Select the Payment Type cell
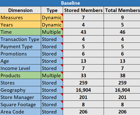The image size is (140, 115). (x=20, y=46)
